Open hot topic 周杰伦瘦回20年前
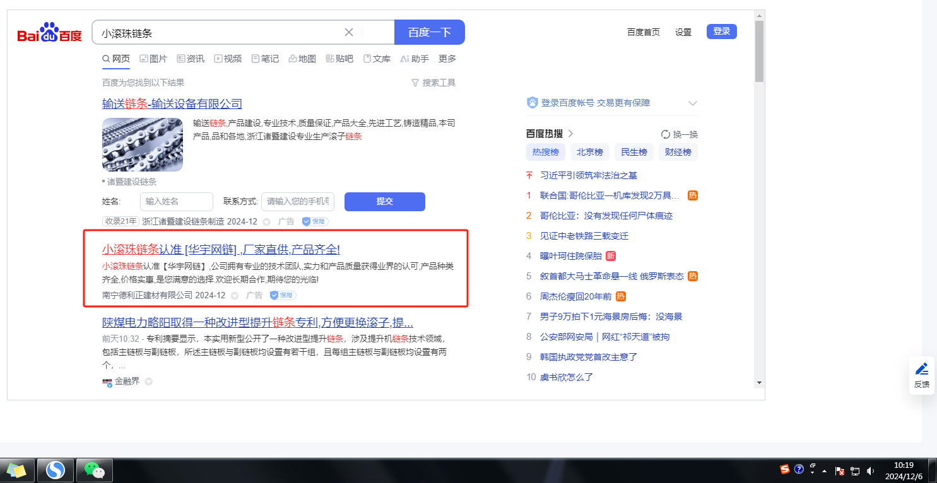 576,296
